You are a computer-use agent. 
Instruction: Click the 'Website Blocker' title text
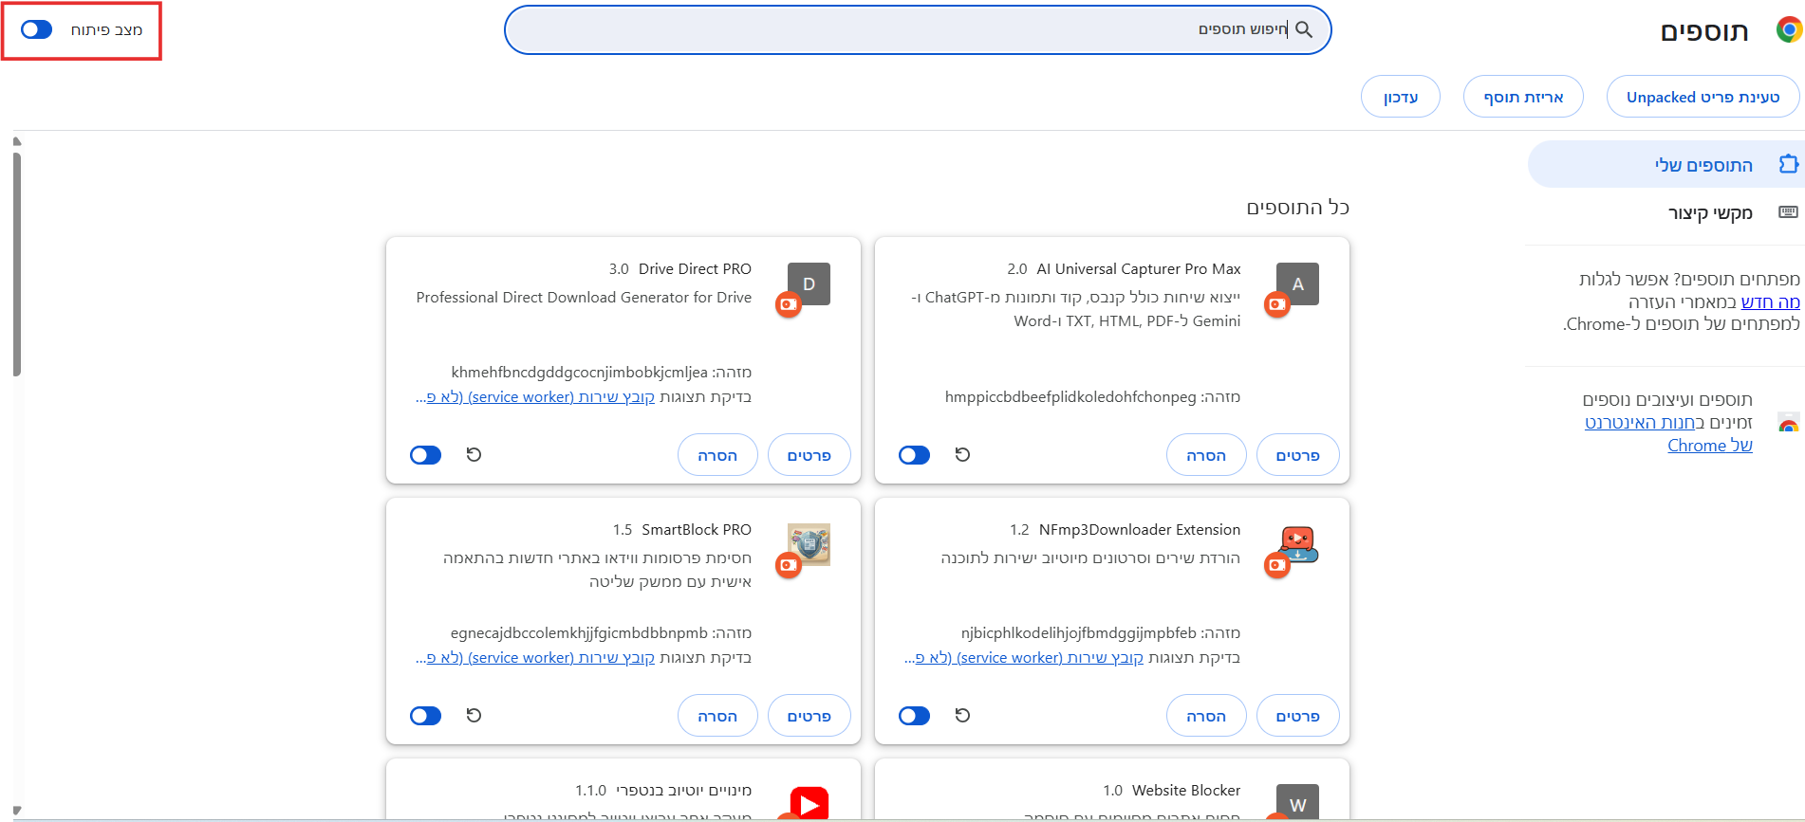click(x=1186, y=791)
